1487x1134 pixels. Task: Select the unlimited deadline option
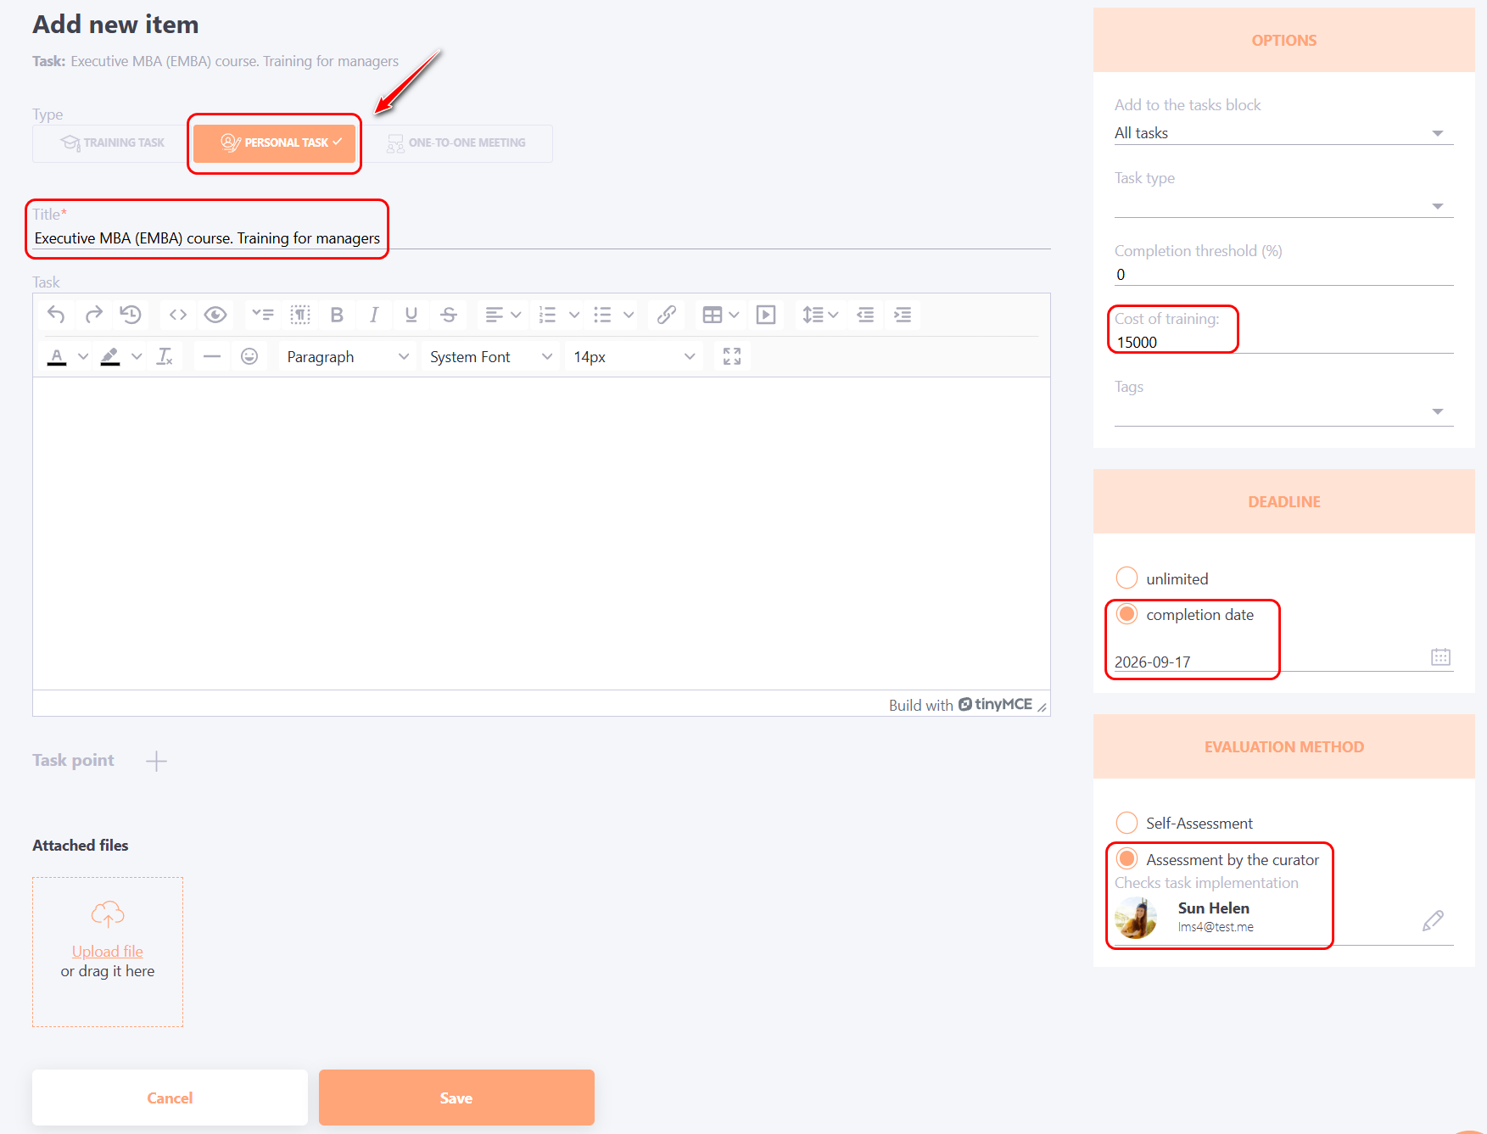pos(1126,578)
